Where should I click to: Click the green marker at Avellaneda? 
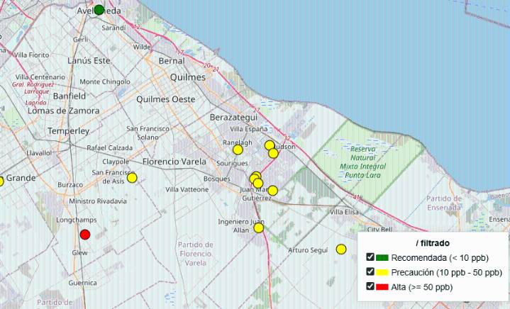99,10
